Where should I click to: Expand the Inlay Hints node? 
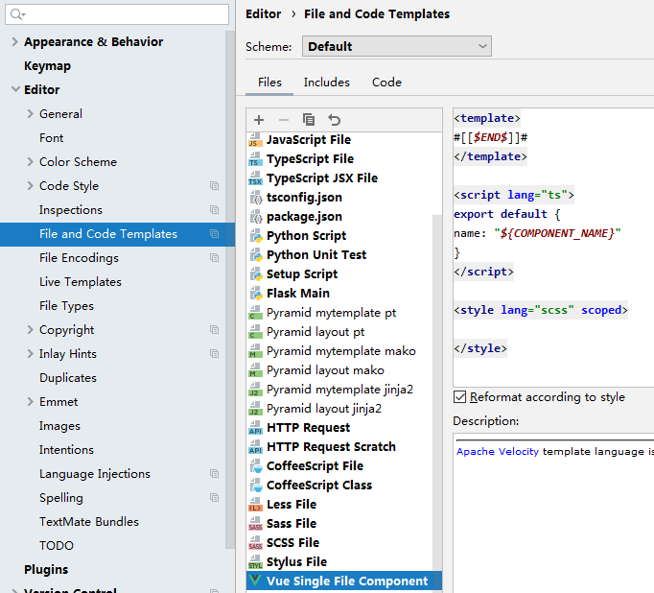[x=30, y=354]
